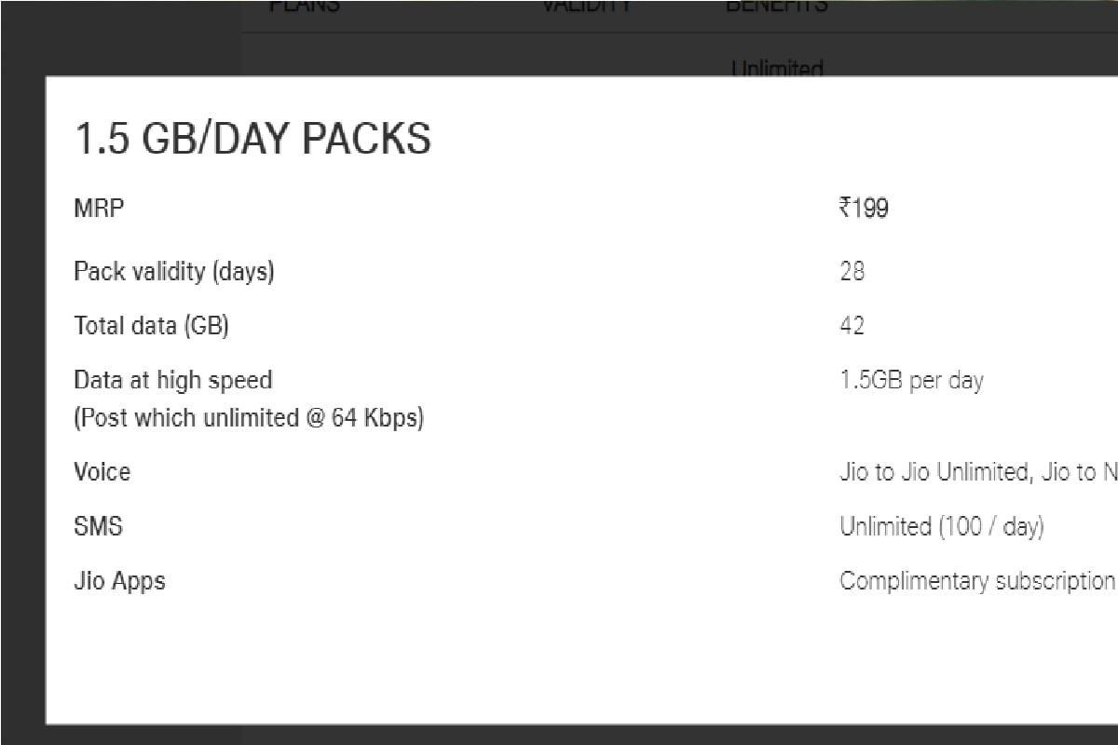Image resolution: width=1118 pixels, height=745 pixels.
Task: Click the 1.5 GB/DAY PACKS heading
Action: pyautogui.click(x=252, y=139)
